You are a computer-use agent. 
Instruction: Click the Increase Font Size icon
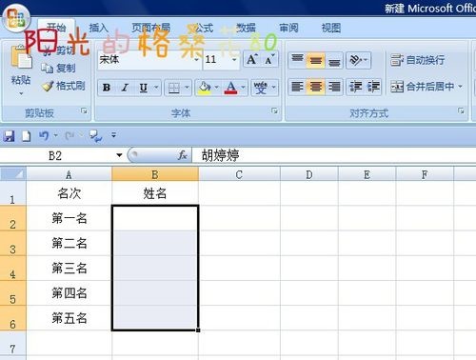(252, 59)
